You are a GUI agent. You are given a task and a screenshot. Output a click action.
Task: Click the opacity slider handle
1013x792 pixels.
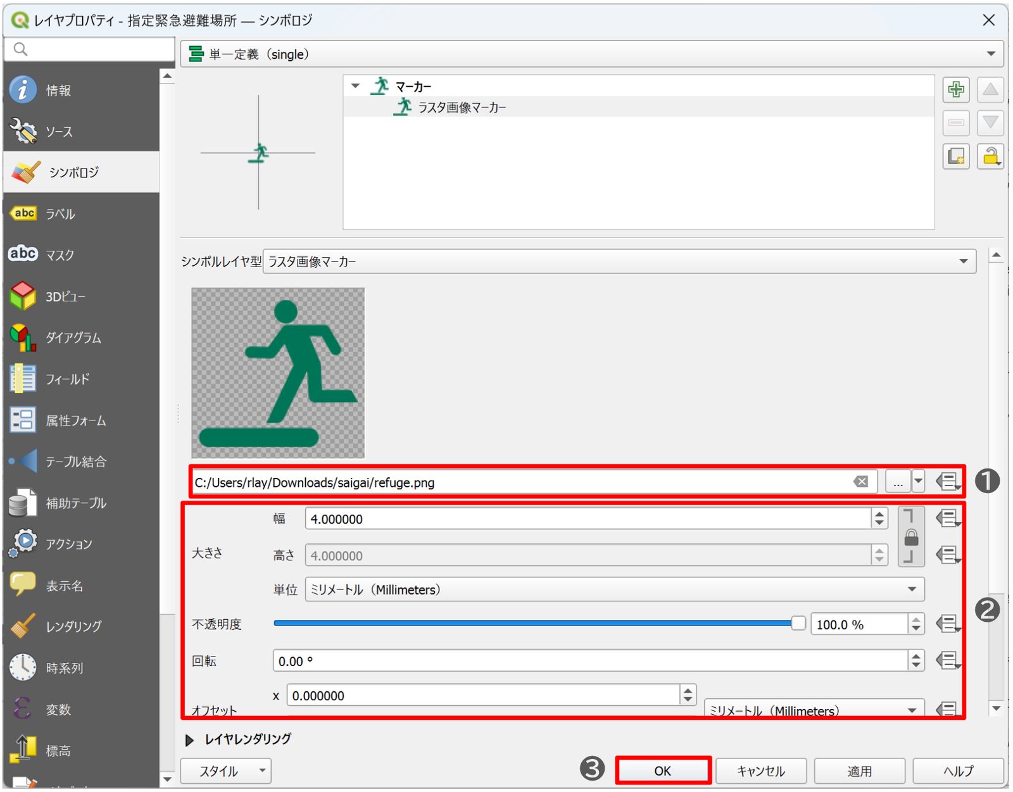(798, 623)
